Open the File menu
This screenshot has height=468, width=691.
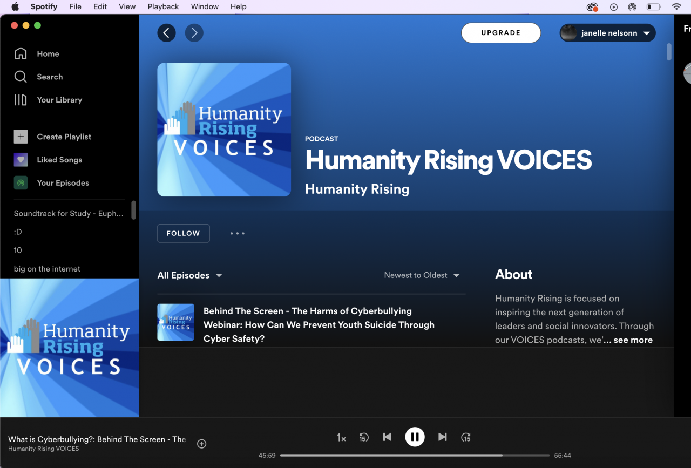[x=76, y=6]
